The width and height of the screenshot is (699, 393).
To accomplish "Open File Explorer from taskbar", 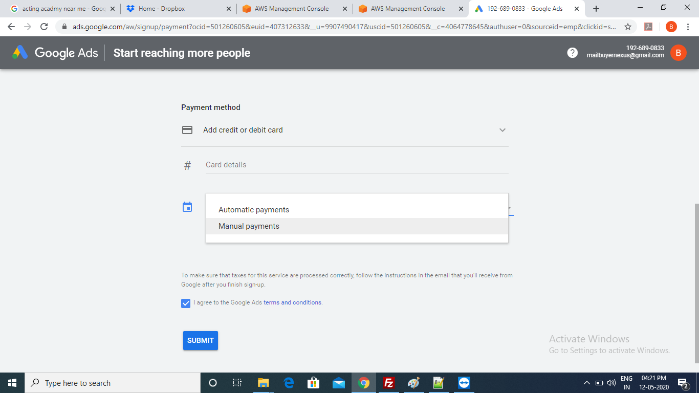I will 263,383.
